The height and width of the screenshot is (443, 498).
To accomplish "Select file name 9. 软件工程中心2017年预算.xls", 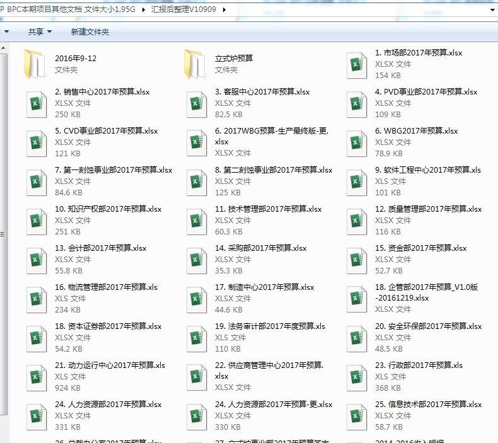I will tap(428, 170).
